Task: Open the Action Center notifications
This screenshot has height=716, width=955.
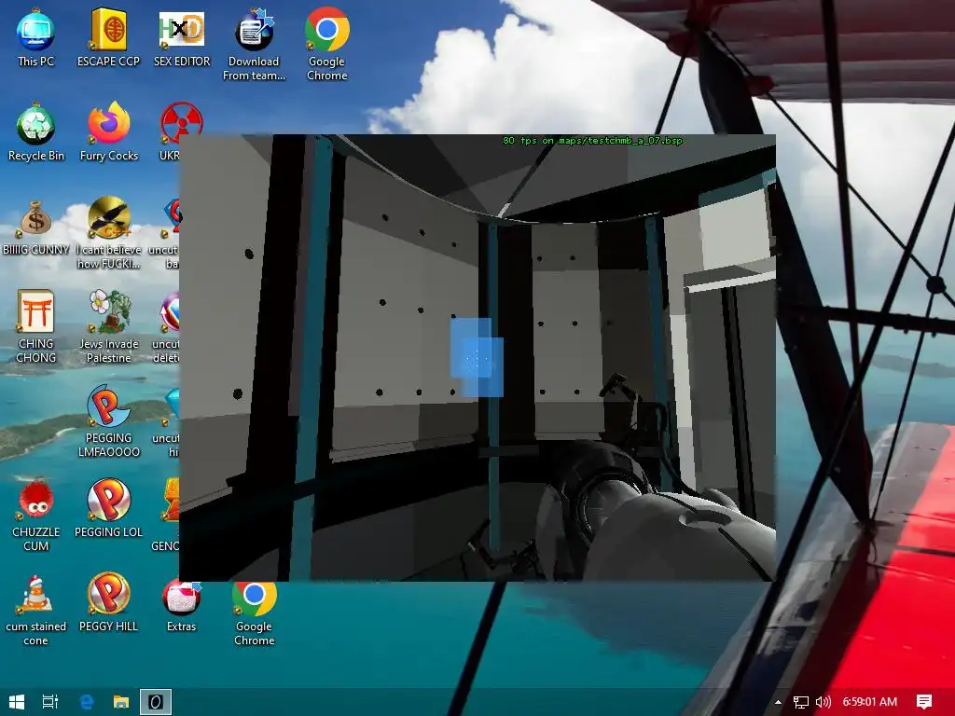Action: coord(924,702)
